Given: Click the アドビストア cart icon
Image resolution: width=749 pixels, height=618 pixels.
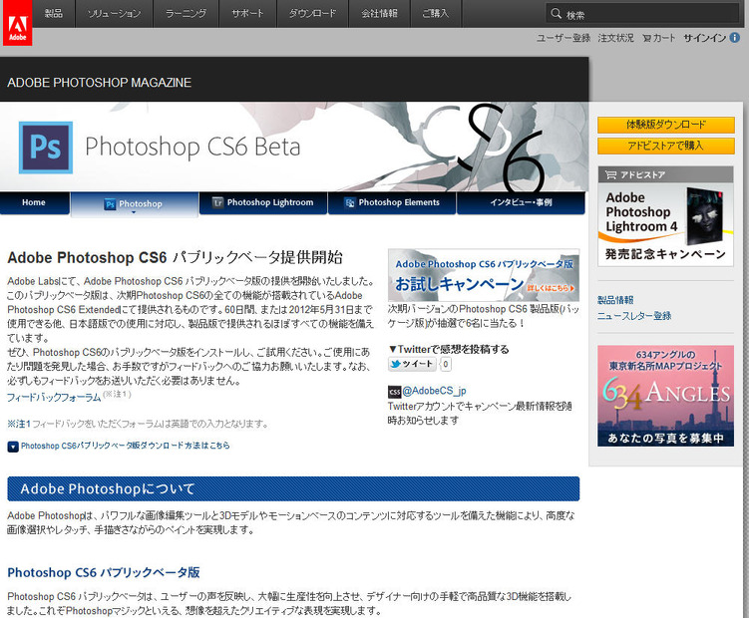Looking at the screenshot, I should coord(610,174).
